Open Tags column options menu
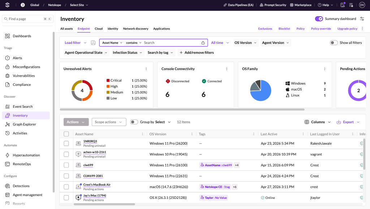The image size is (370, 209). 254,134
